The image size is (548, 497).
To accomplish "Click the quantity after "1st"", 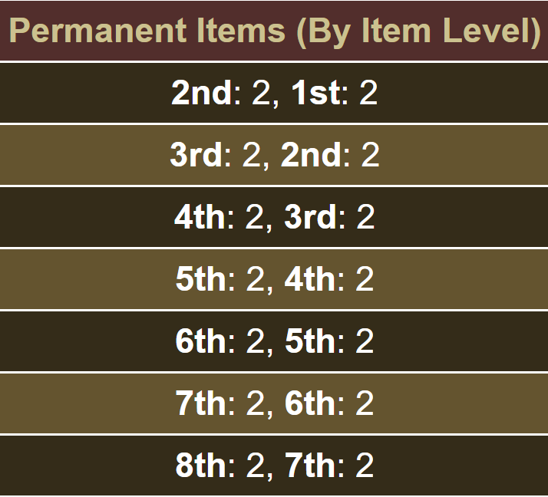I will (x=368, y=94).
